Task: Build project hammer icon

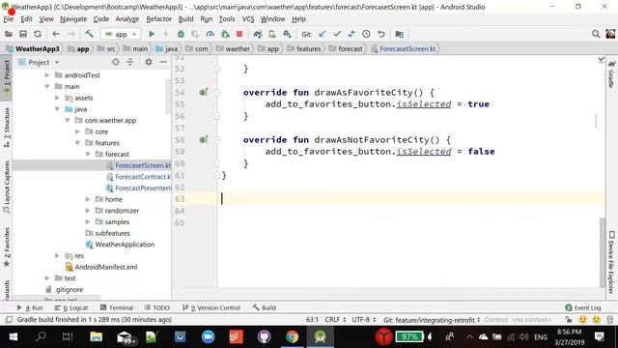Action: click(89, 35)
